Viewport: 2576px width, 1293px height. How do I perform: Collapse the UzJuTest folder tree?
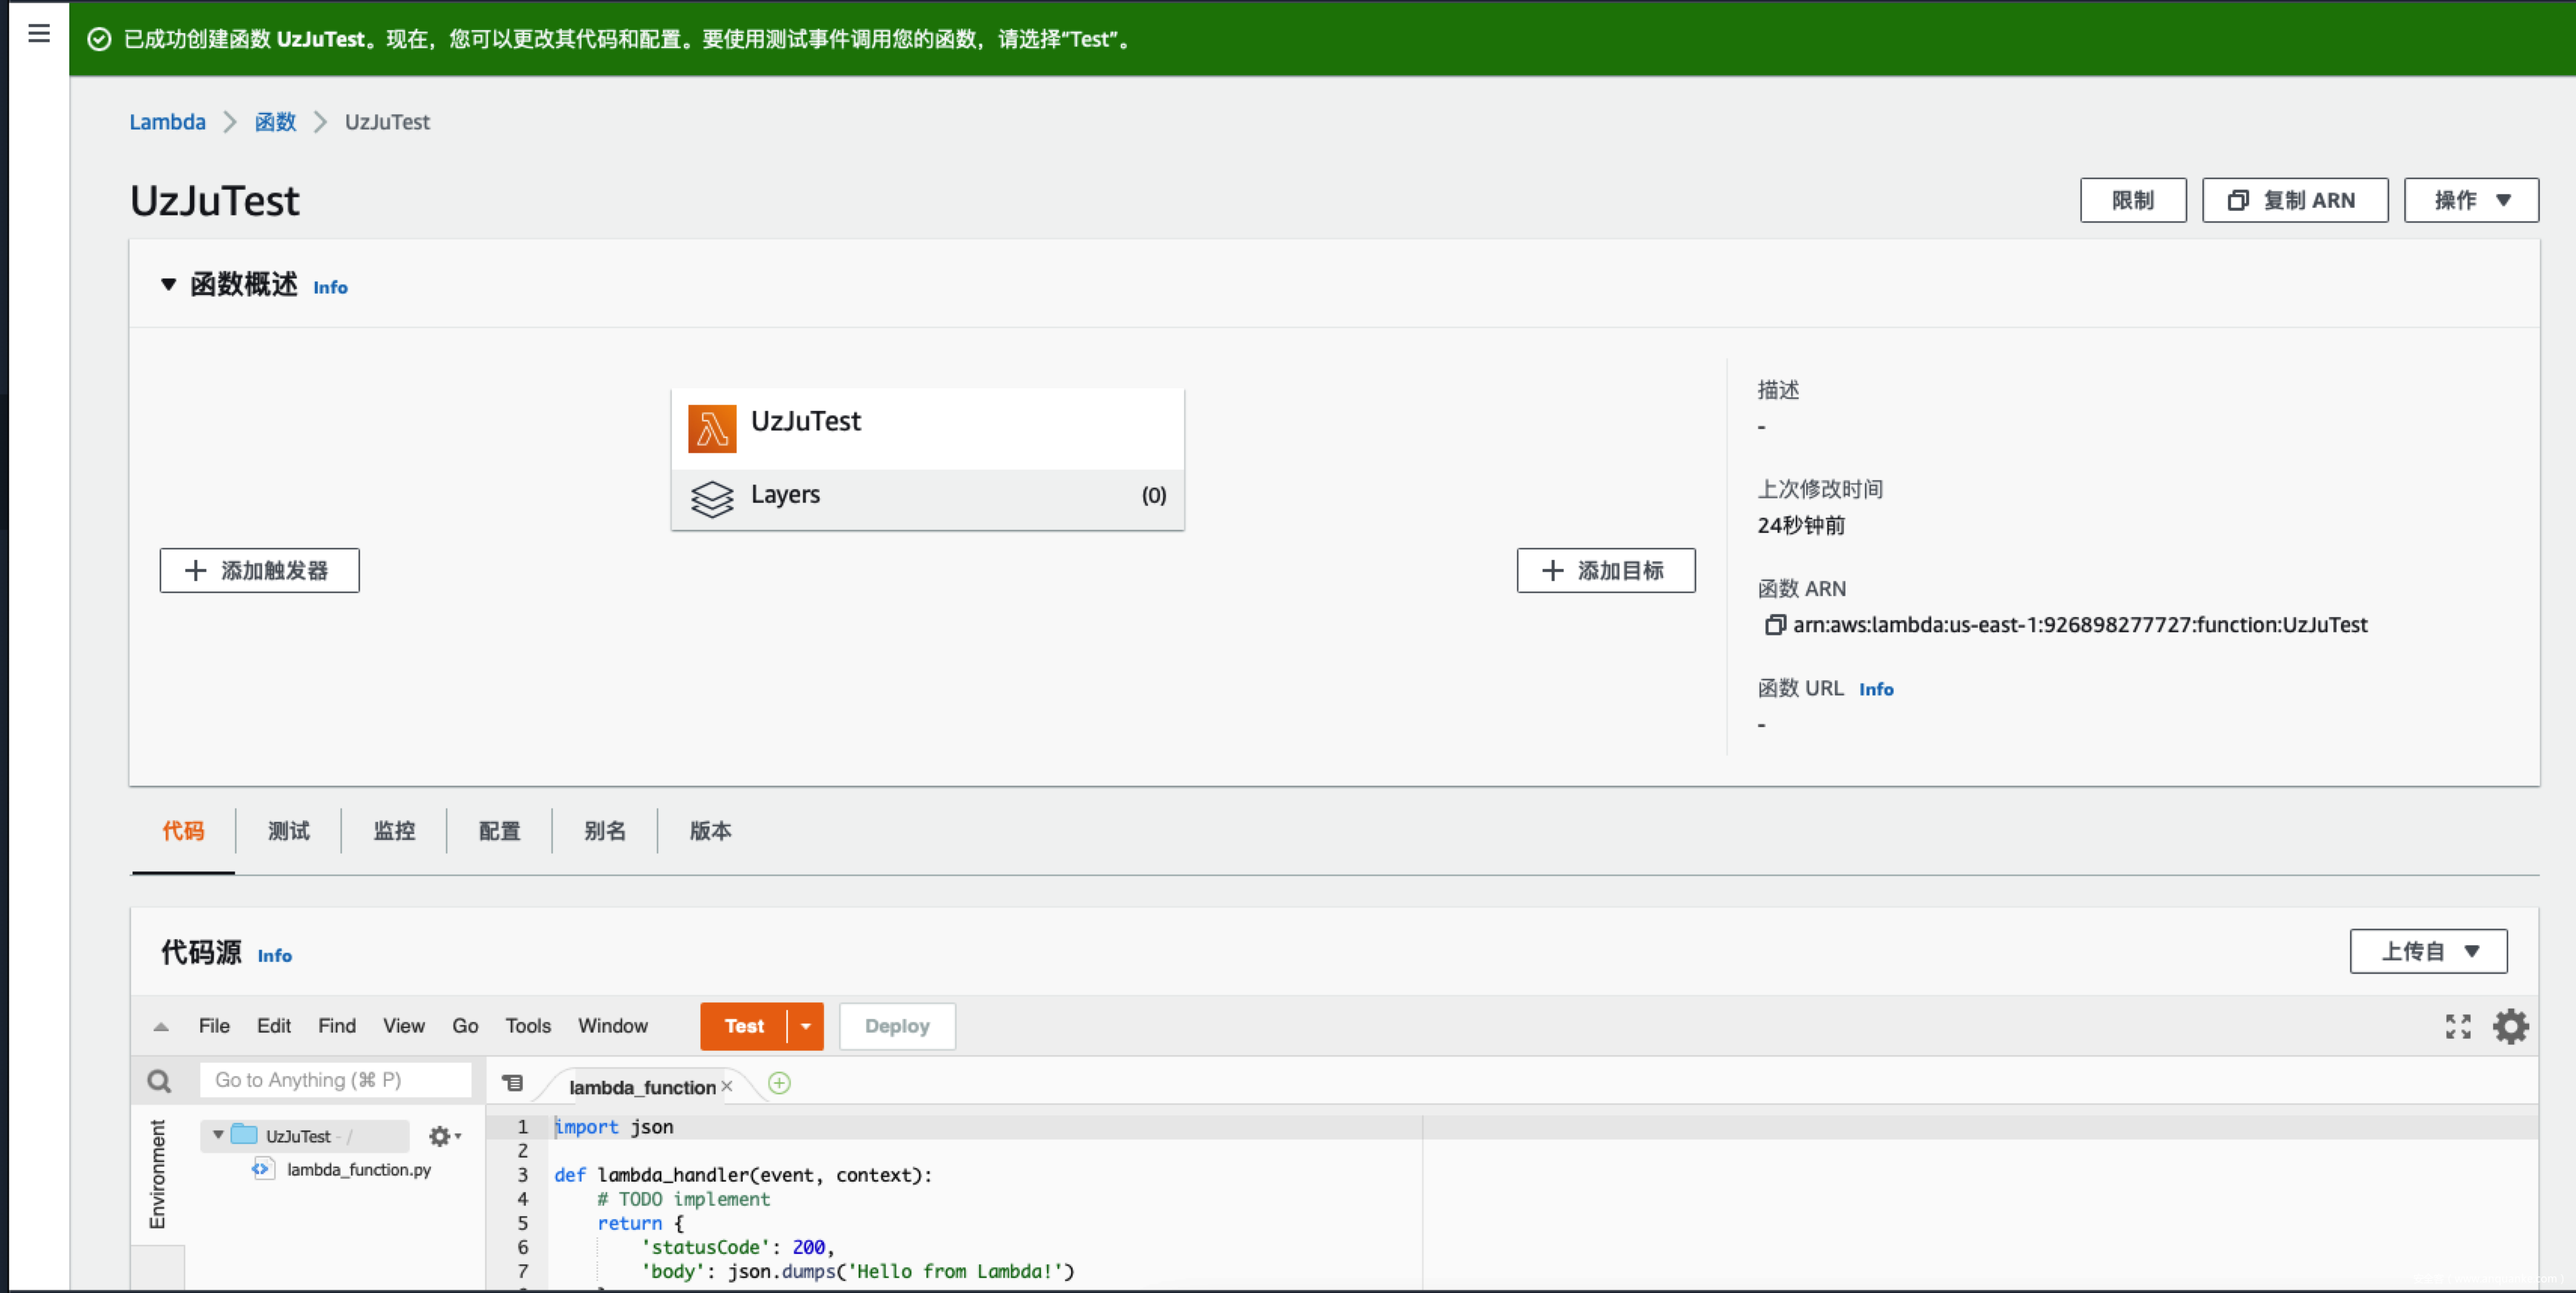(x=218, y=1135)
